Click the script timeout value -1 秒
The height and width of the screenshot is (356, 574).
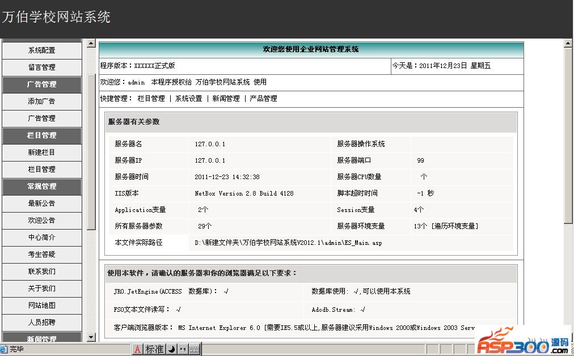click(x=425, y=193)
